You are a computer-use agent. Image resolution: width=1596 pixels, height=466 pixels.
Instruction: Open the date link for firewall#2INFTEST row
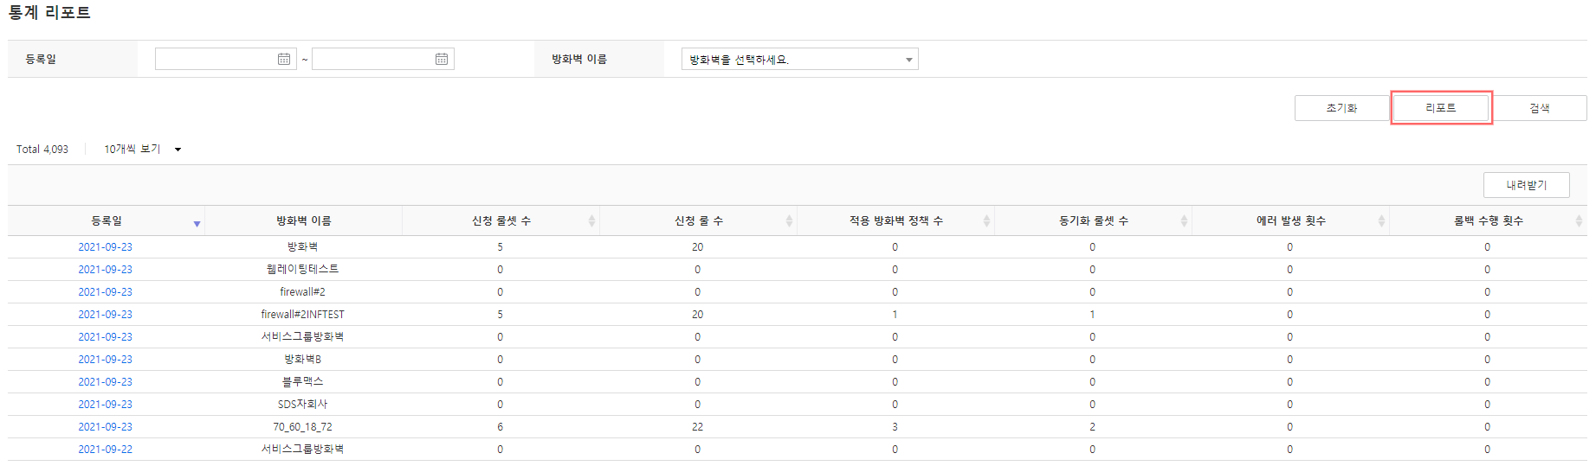tap(106, 315)
